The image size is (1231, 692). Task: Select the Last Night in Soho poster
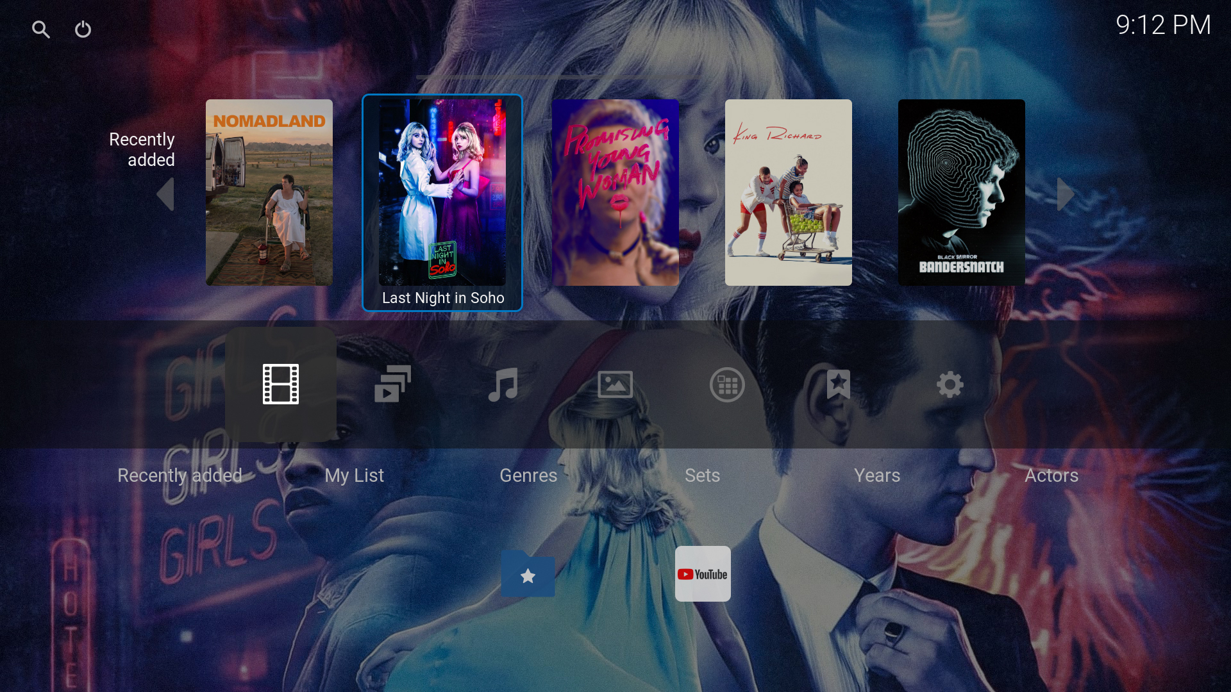(x=442, y=192)
